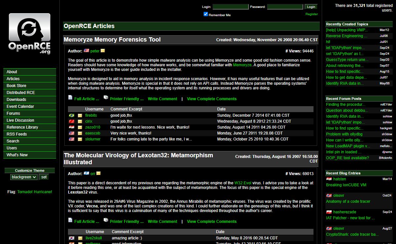Go to Book Store in sidebar
The height and width of the screenshot is (244, 396).
click(x=30, y=86)
